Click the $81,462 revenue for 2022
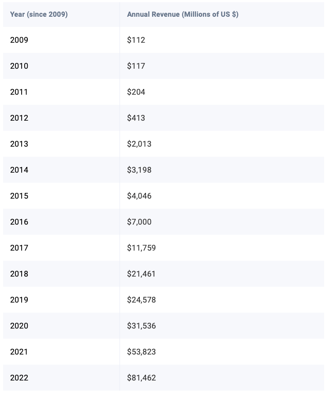Viewport: 329px width, 399px height. point(142,377)
